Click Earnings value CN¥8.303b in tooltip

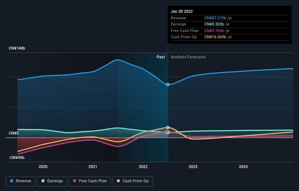[214, 24]
